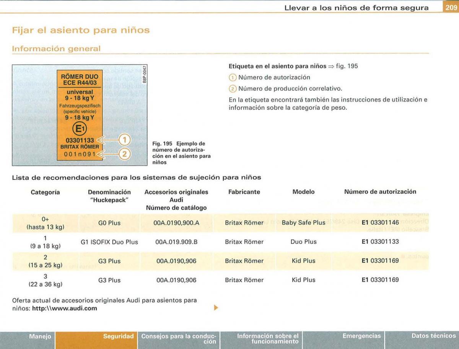The height and width of the screenshot is (349, 459).
Task: Click the '2 (15 a 25 kg)' category cell
Action: [x=45, y=261]
